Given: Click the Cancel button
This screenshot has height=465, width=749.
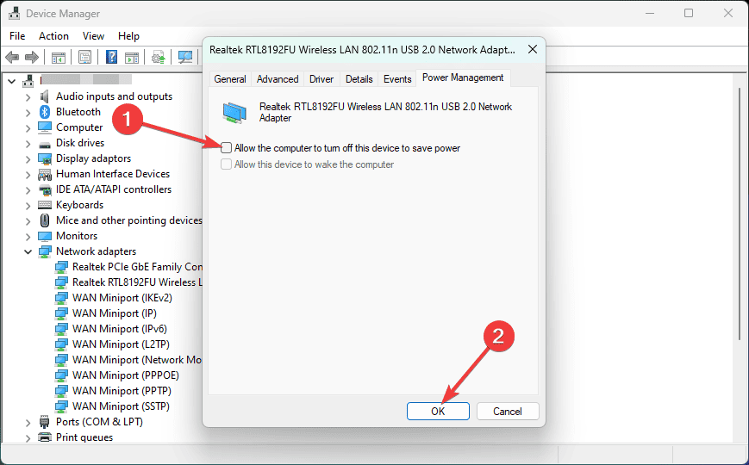Looking at the screenshot, I should click(x=508, y=411).
